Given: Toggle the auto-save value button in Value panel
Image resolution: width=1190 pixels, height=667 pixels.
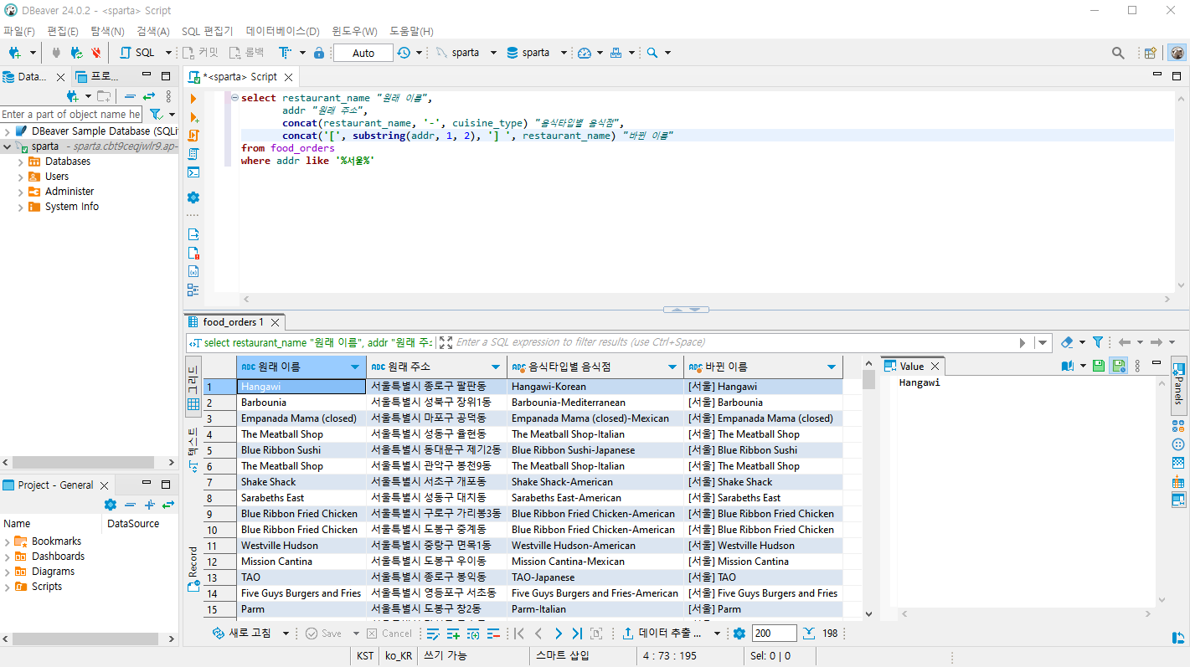Looking at the screenshot, I should click(x=1117, y=366).
